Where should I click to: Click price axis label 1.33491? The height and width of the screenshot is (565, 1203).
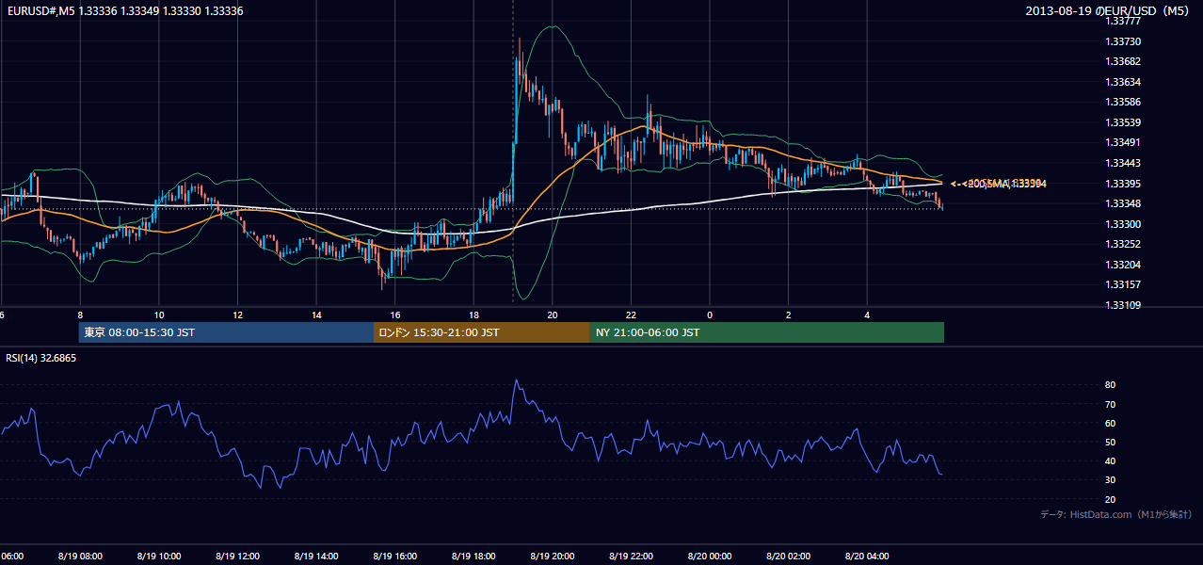coord(1122,142)
